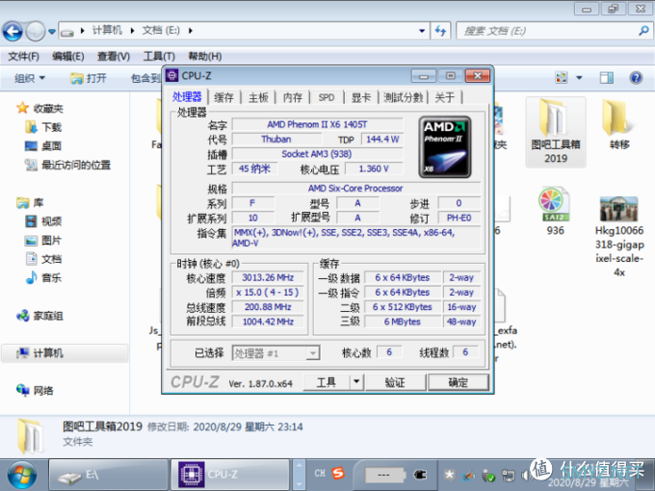Select 收藏夹 in the navigation pane
The image size is (655, 491).
coord(40,109)
